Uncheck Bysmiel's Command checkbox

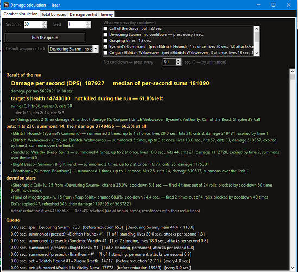(105, 47)
